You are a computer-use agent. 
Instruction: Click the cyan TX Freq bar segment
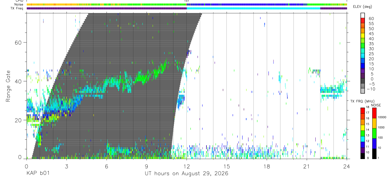pos(253,8)
